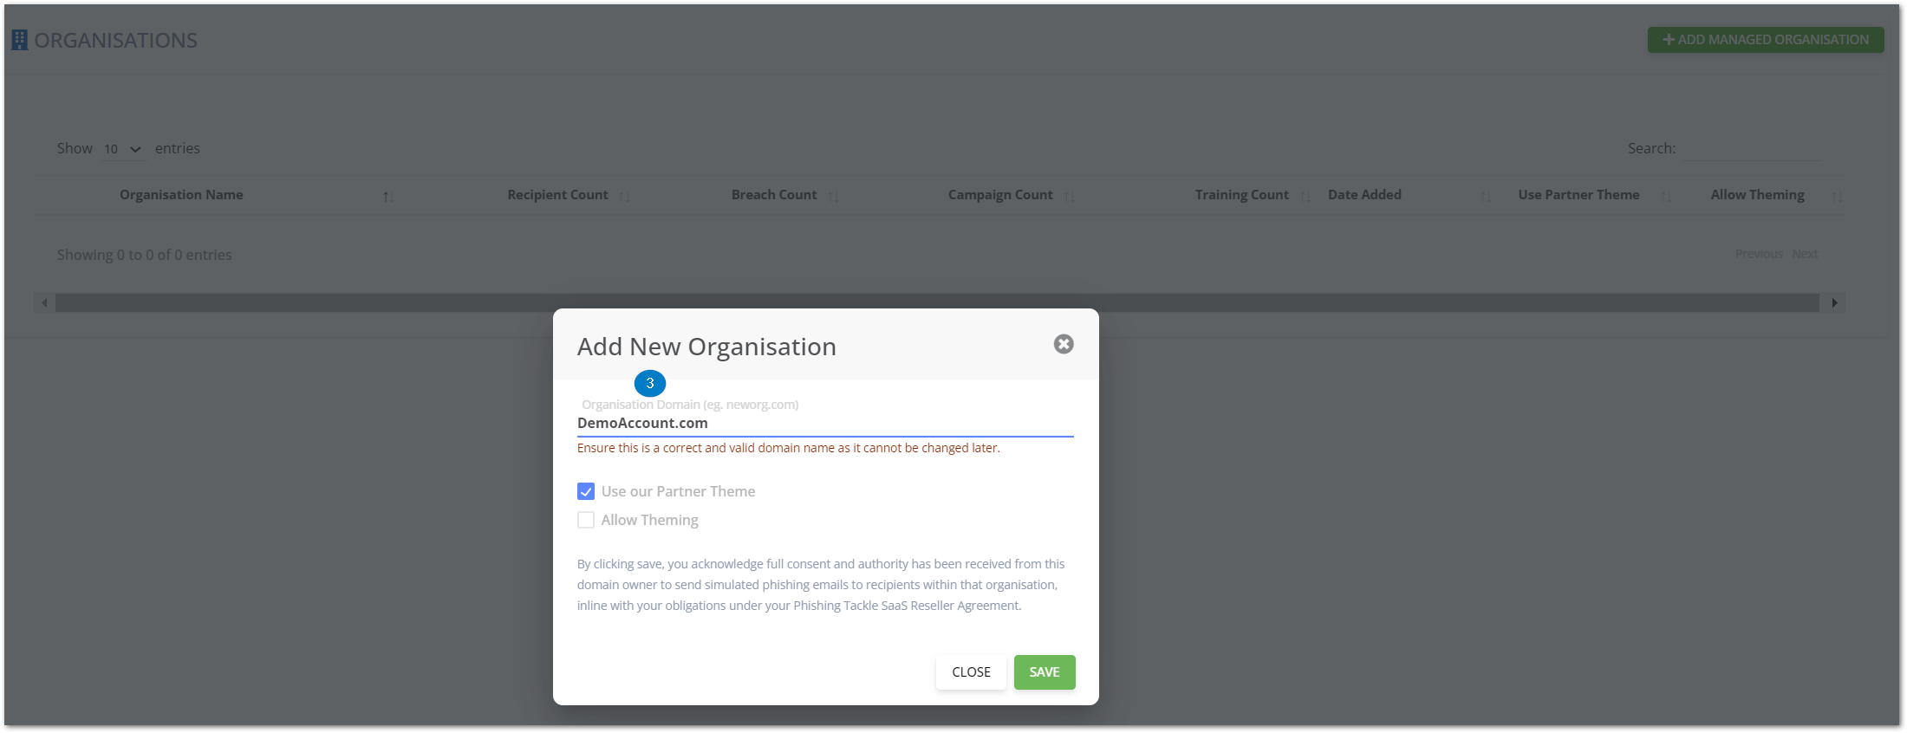Click the Organisation Name column header
This screenshot has width=1907, height=733.
point(181,195)
